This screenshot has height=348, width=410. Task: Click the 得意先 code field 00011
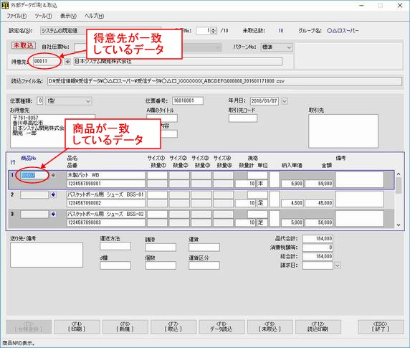click(x=47, y=62)
